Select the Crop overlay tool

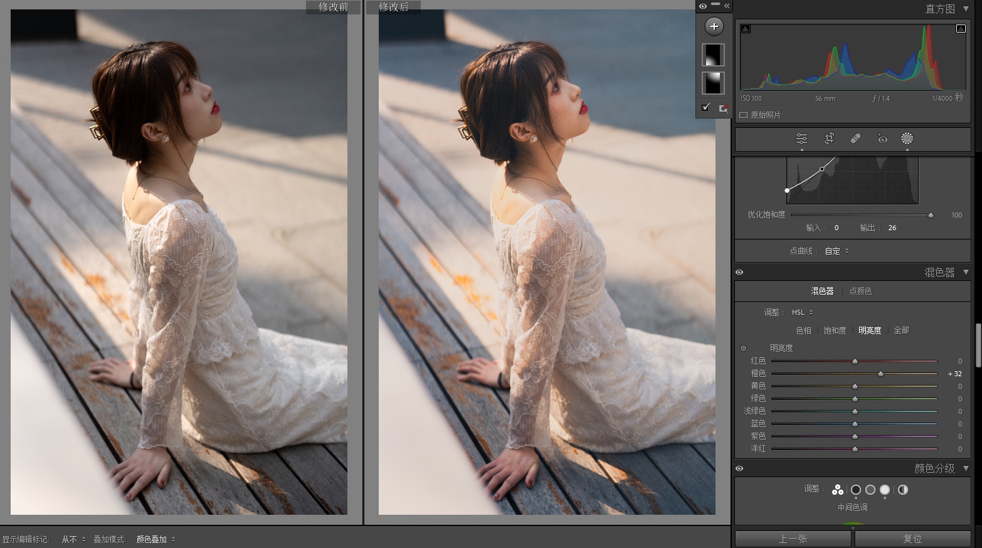tap(829, 139)
